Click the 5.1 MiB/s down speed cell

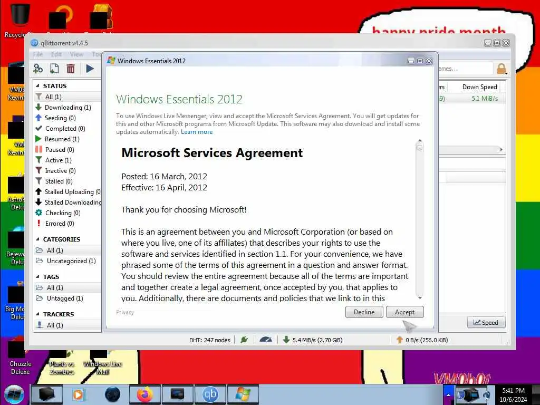point(485,99)
